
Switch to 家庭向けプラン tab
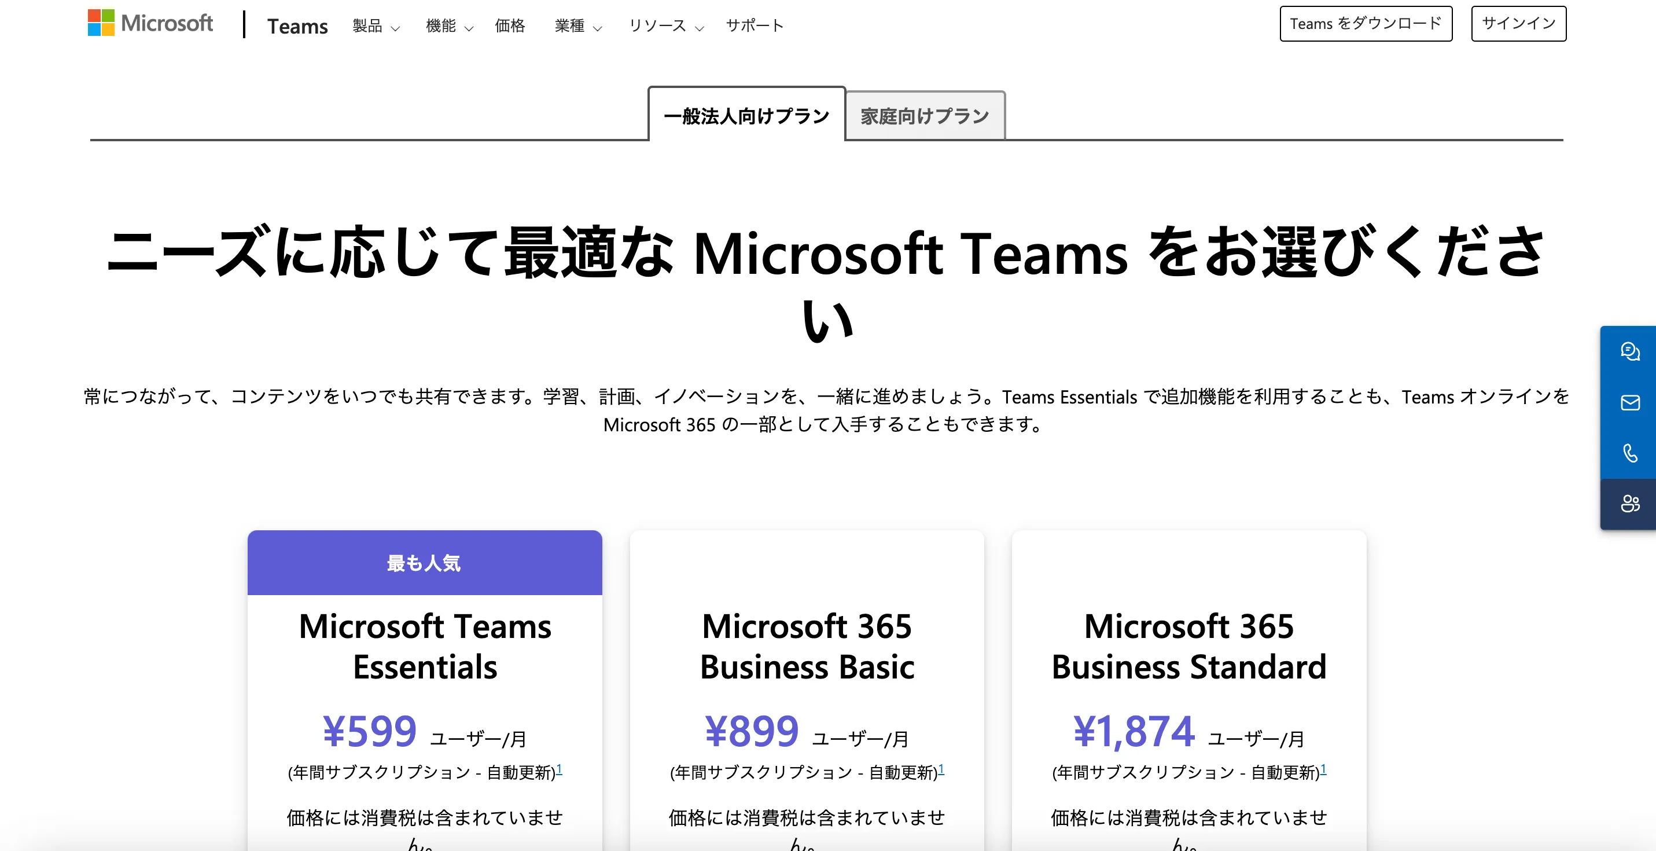(x=925, y=116)
